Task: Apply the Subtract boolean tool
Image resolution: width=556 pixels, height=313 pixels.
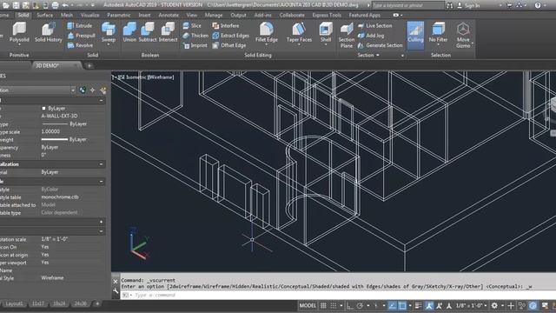Action: tap(148, 32)
